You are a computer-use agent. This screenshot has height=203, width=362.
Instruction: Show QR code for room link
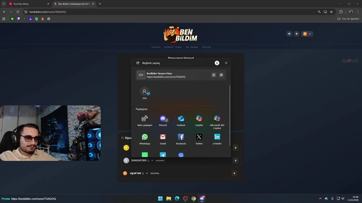click(x=214, y=75)
